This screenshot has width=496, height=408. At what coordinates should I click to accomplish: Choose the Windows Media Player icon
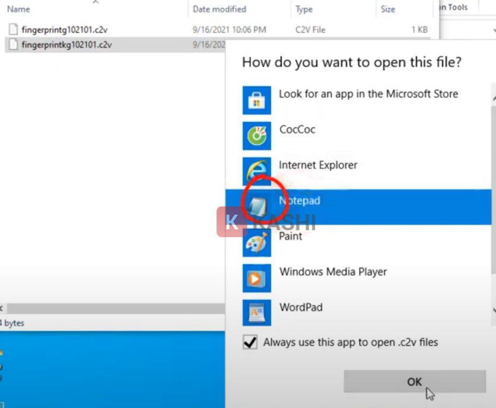click(x=256, y=278)
